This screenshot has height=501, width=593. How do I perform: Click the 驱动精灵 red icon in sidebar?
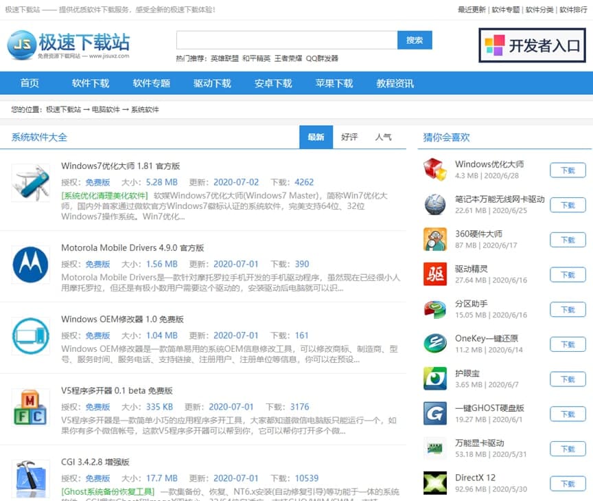pyautogui.click(x=435, y=274)
